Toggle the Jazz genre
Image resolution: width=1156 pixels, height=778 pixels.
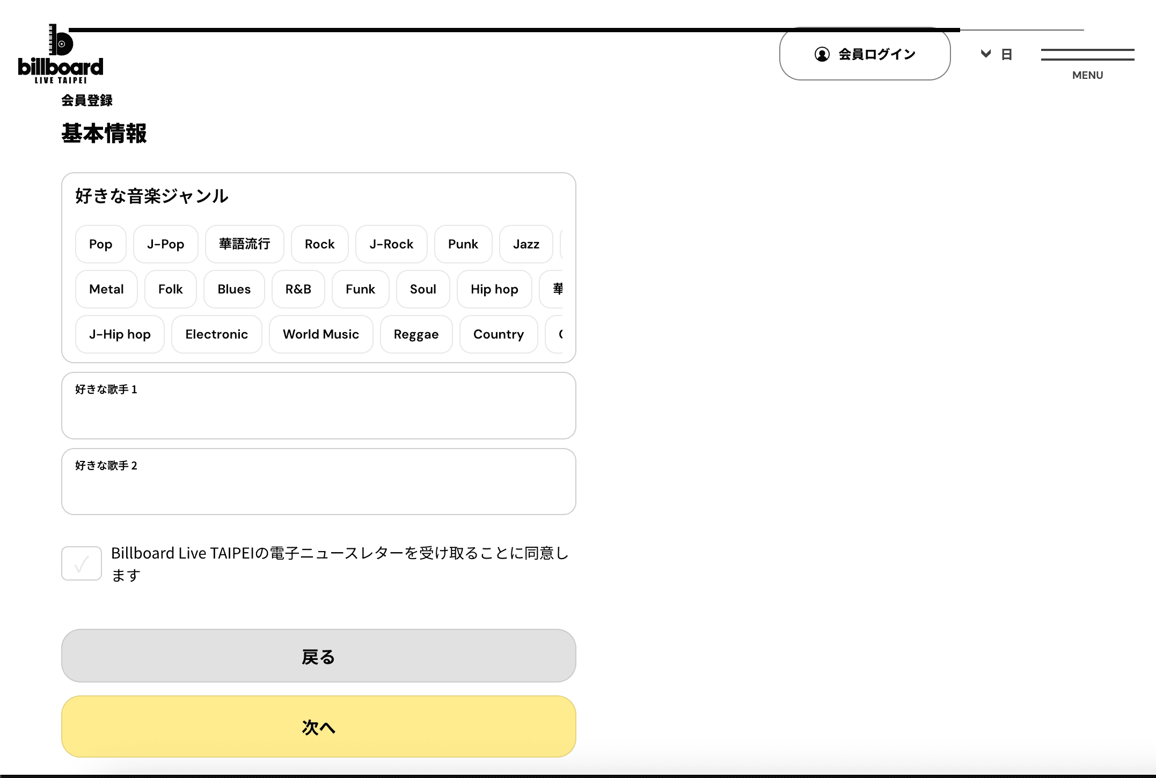525,244
